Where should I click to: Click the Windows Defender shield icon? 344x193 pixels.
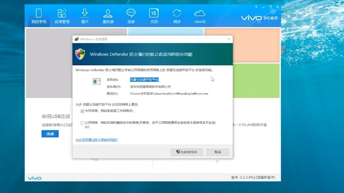(80, 54)
